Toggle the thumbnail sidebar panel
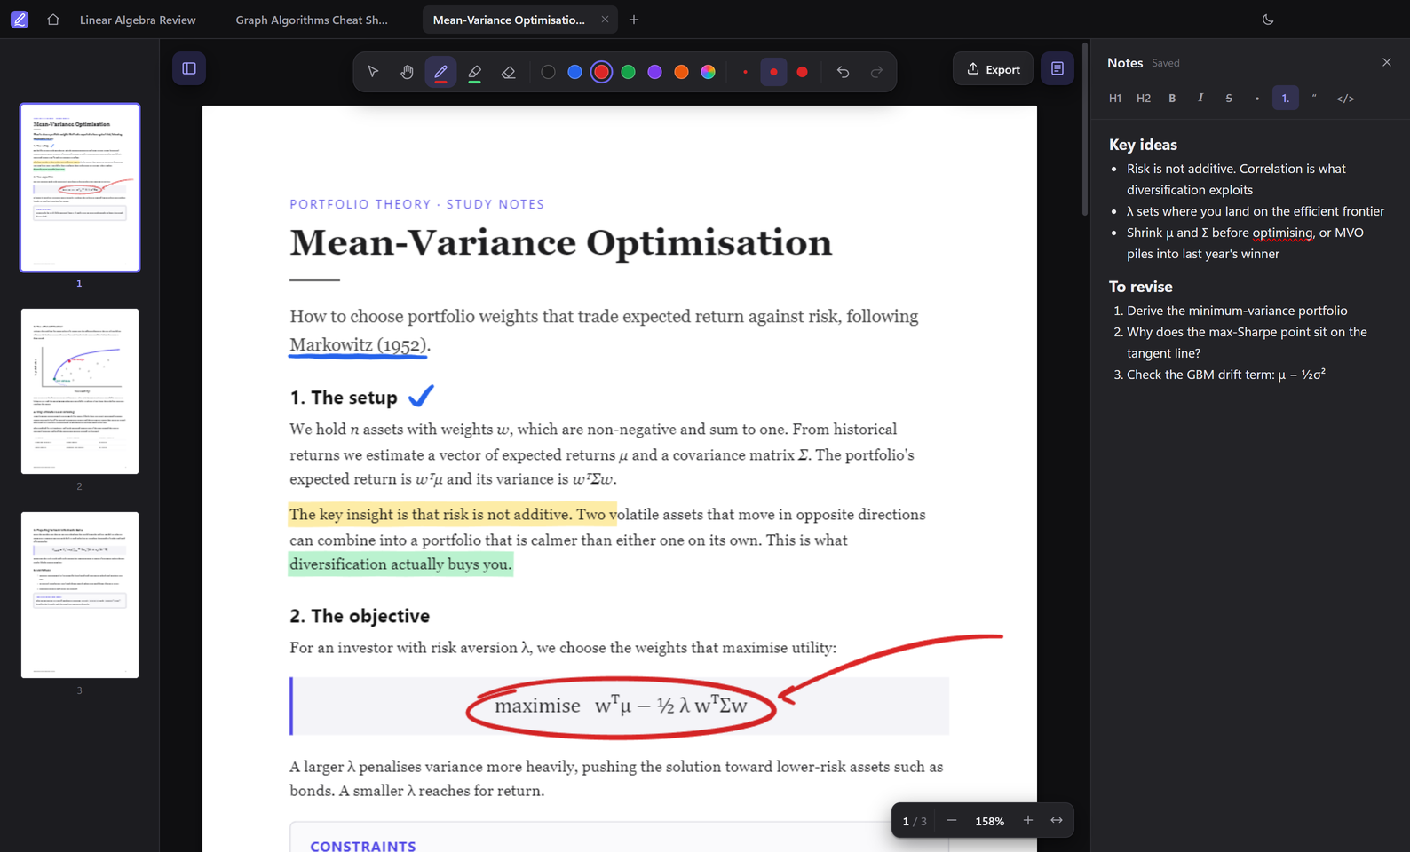Screen dimensions: 1410x852 point(189,68)
